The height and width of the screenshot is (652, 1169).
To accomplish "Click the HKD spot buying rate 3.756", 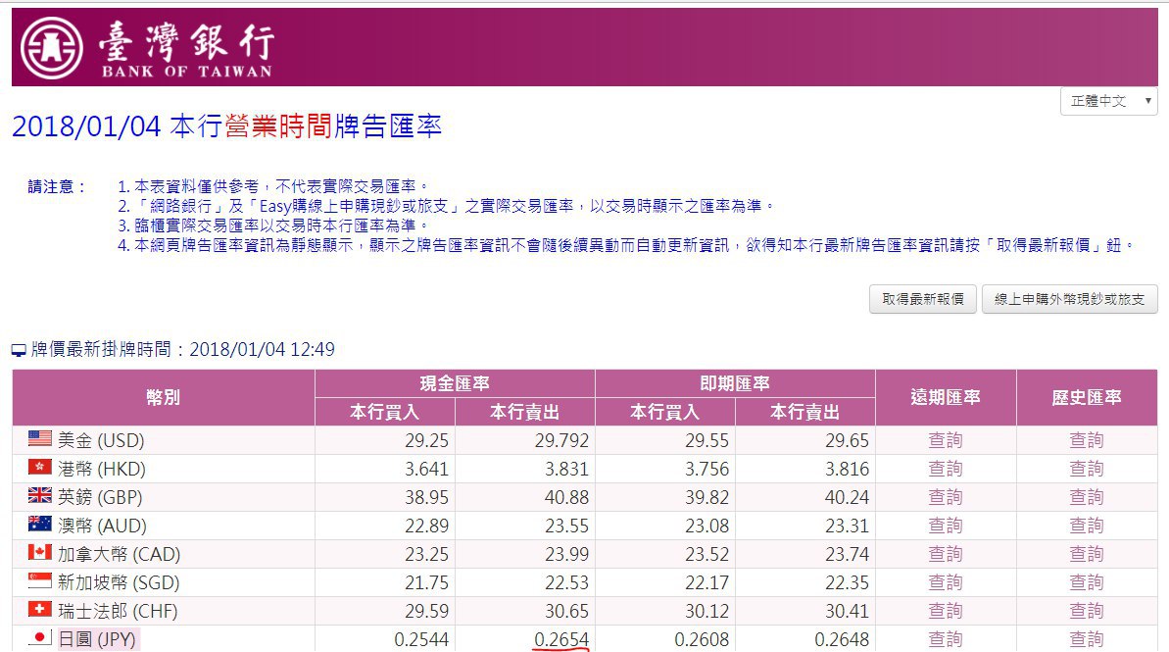I will coord(706,469).
